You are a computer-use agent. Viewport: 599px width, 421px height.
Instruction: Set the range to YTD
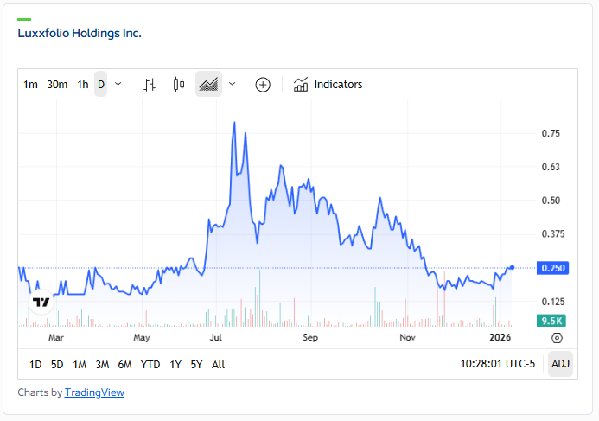point(150,365)
